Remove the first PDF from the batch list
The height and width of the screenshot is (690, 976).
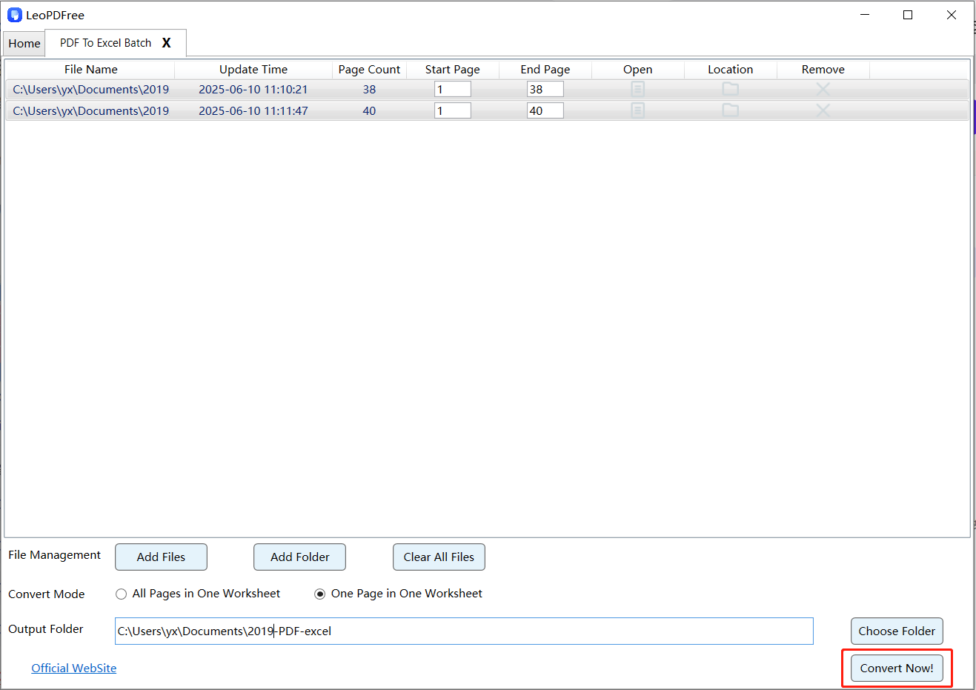(x=823, y=88)
